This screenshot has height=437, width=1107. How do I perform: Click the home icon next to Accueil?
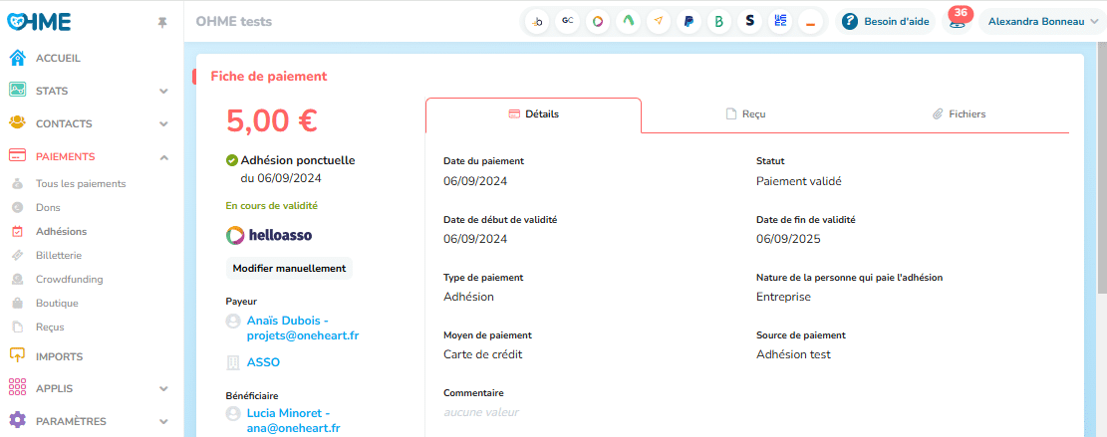17,58
